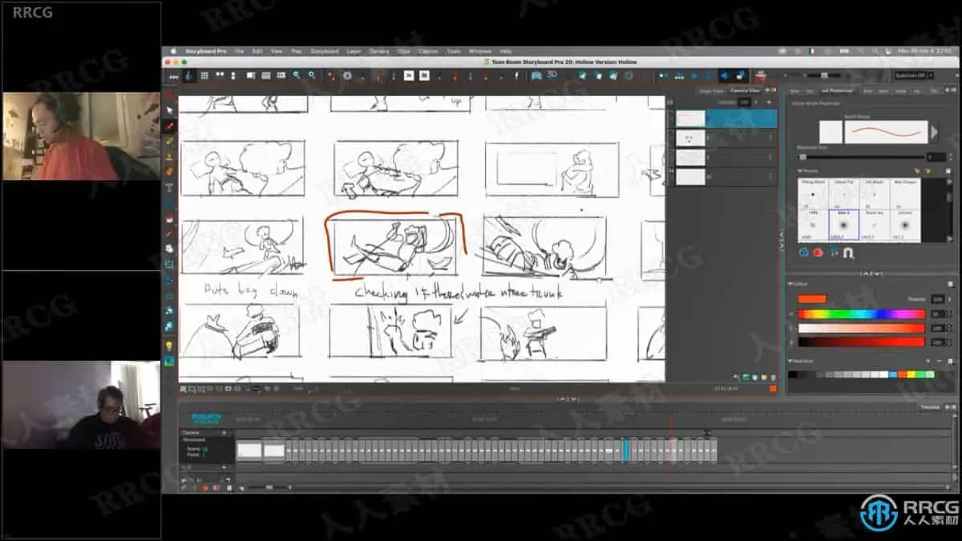
Task: Select the Pencil tool in the left toolbar
Action: [170, 141]
